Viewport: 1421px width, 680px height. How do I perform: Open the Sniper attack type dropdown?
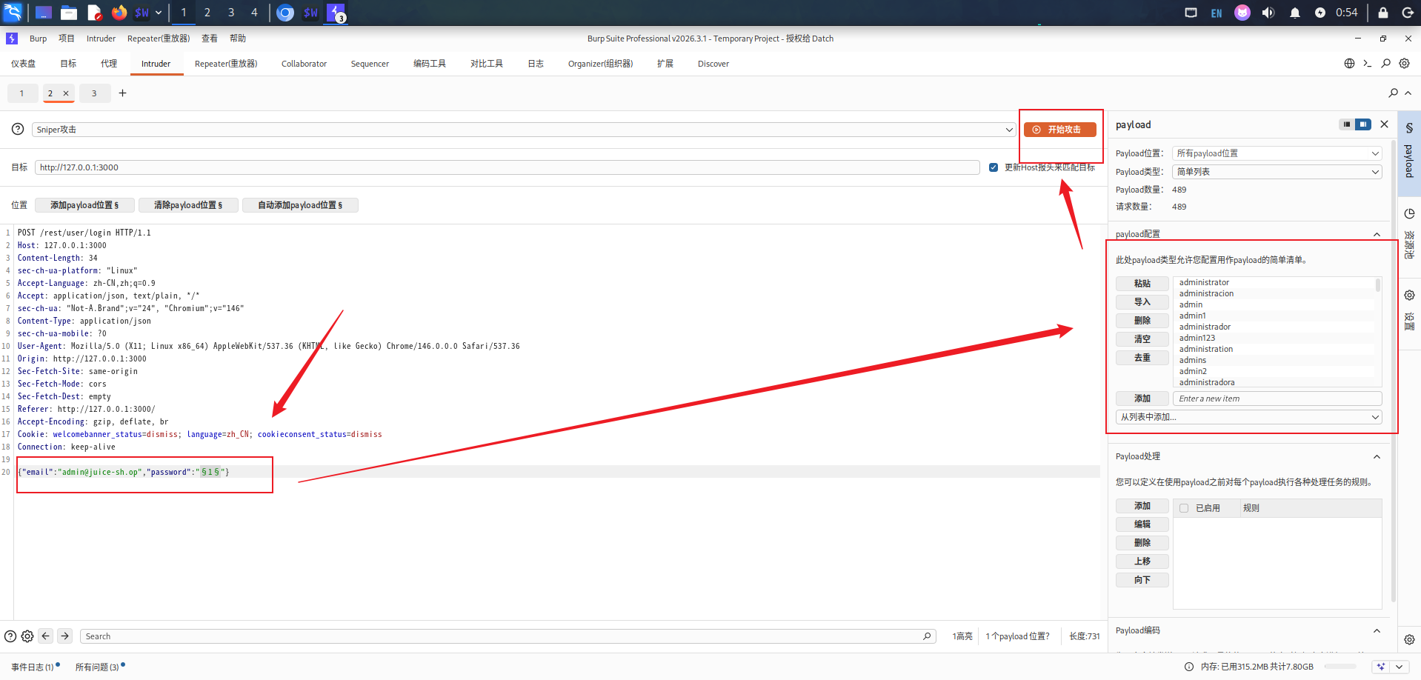(524, 130)
